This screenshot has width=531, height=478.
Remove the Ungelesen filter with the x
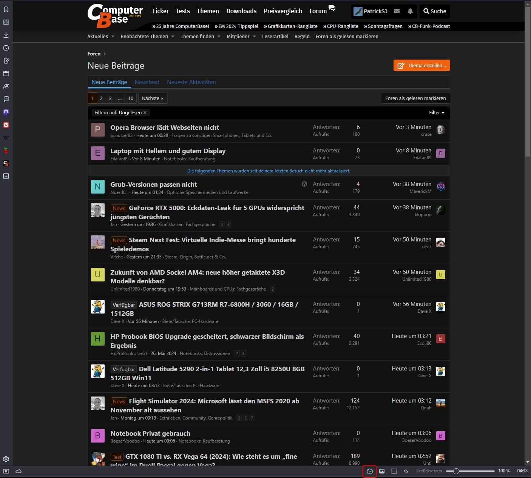tap(145, 113)
